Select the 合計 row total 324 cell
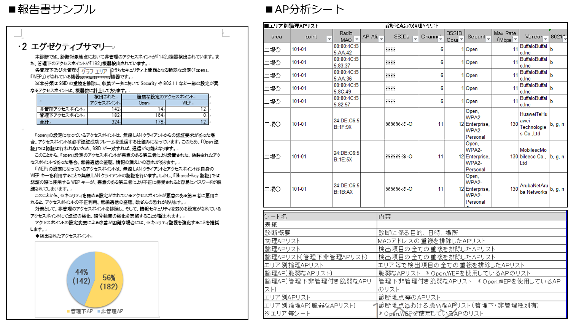 pos(104,122)
